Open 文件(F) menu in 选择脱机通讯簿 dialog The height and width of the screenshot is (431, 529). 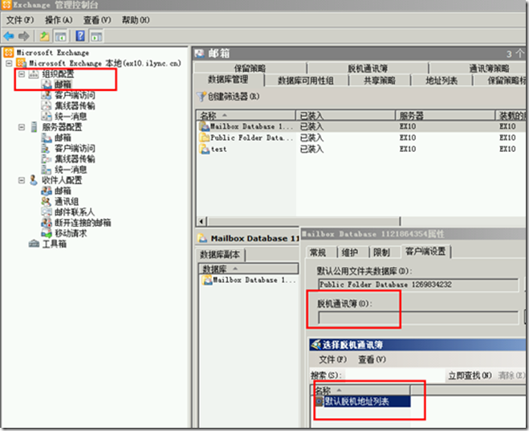pos(333,359)
